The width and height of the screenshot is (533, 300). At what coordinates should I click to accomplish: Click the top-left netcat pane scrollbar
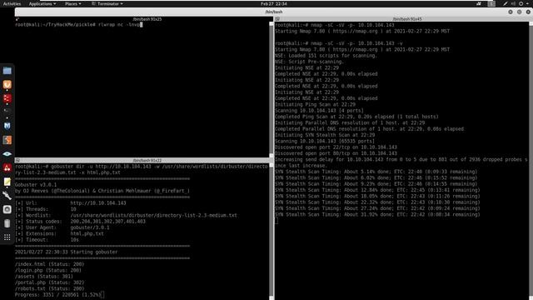[x=271, y=89]
